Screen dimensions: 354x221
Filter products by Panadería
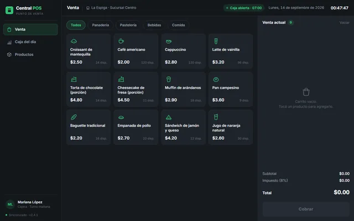tap(101, 25)
